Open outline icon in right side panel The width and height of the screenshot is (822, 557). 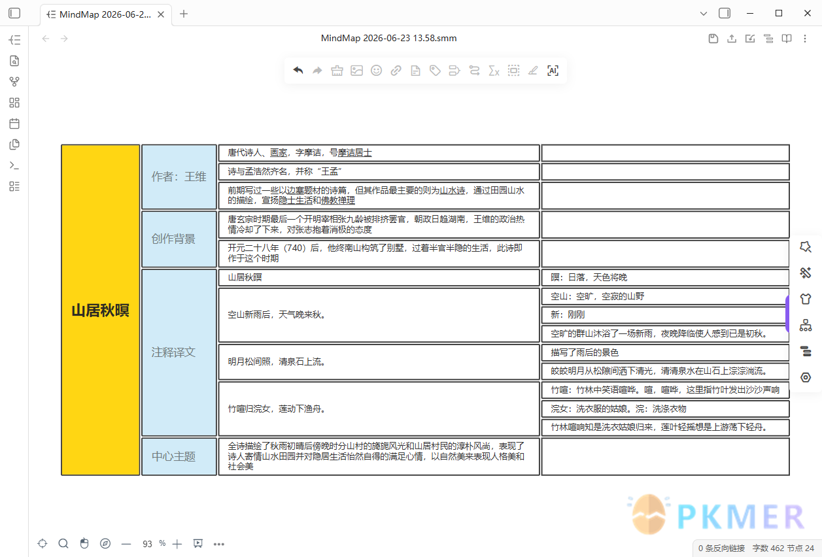[x=806, y=352]
